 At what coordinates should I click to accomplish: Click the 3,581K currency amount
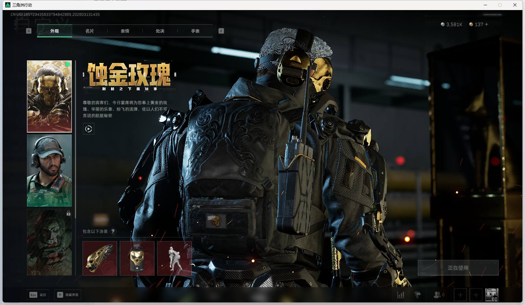(454, 24)
